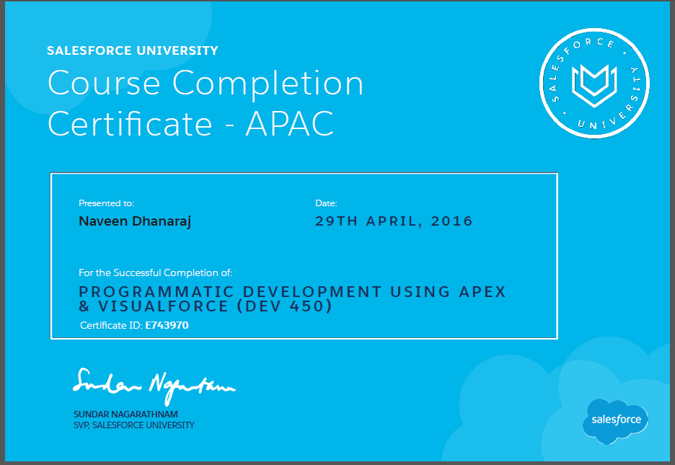Click the salesforce cloud logo
The height and width of the screenshot is (465, 675).
[616, 421]
